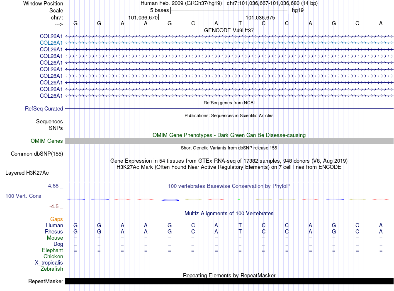Screen dimensions: 394x291
Task: Click the -4.5 PhyloP lower scale value
Action: click(x=54, y=207)
